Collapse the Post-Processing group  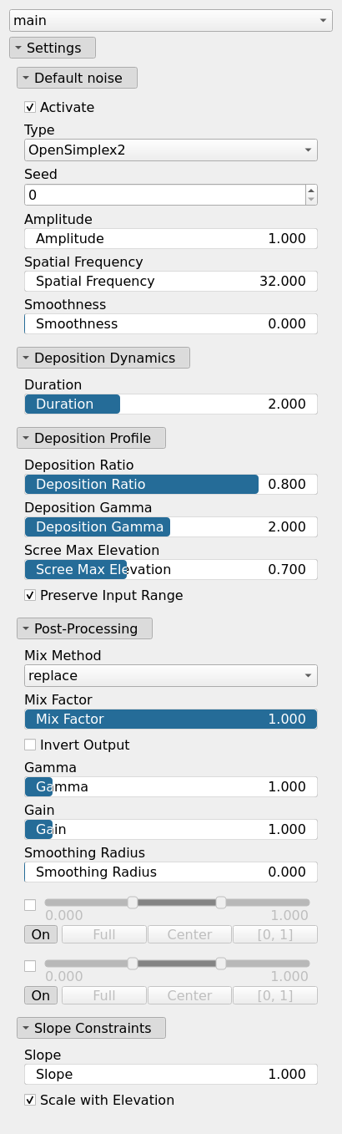(84, 628)
